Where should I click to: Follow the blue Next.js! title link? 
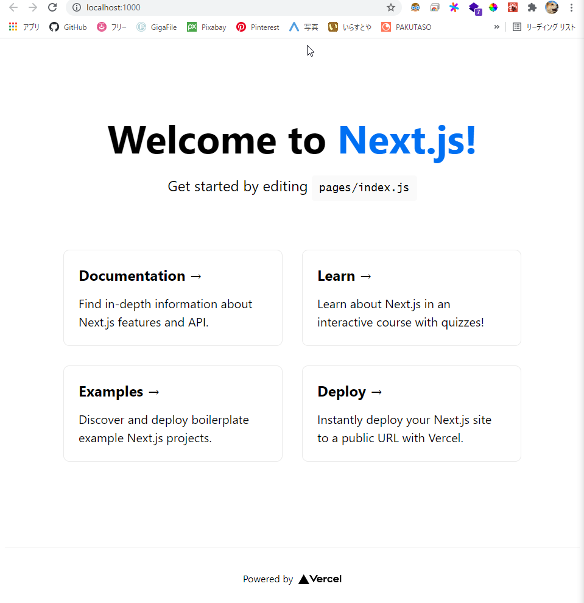tap(407, 141)
